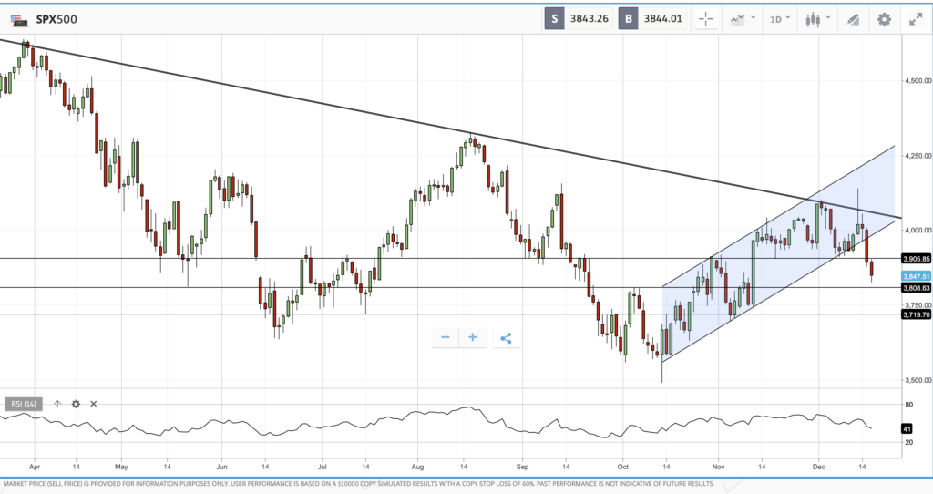This screenshot has height=494, width=933.
Task: Select the 3,905.85 horizontal price level label
Action: pos(916,258)
